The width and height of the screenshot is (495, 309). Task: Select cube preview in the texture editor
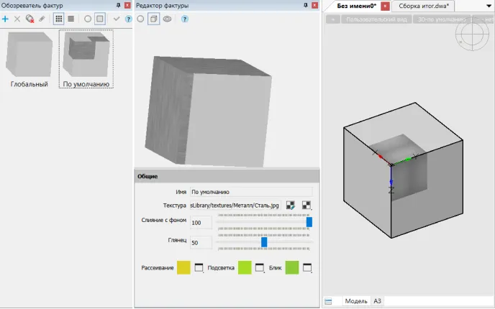153,19
